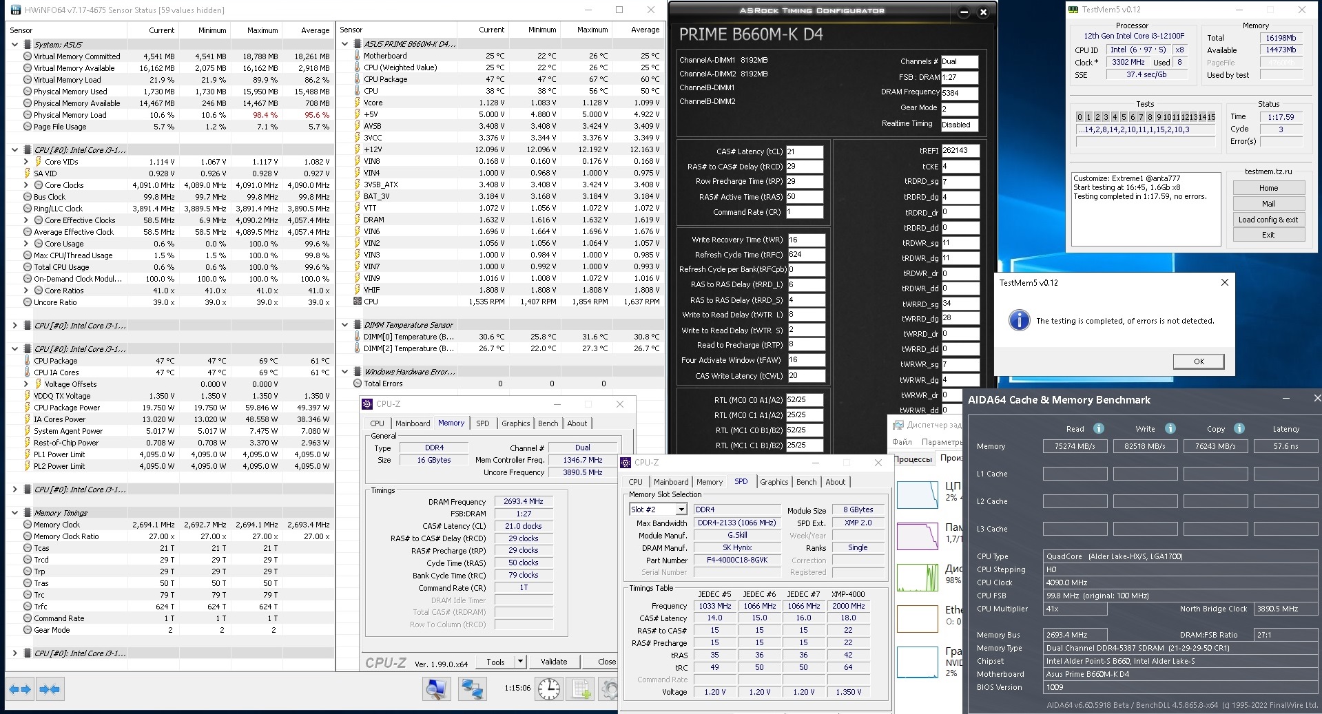Click the TestMem5 title bar memory chip icon
Viewport: 1322px width, 714px height.
(1073, 10)
